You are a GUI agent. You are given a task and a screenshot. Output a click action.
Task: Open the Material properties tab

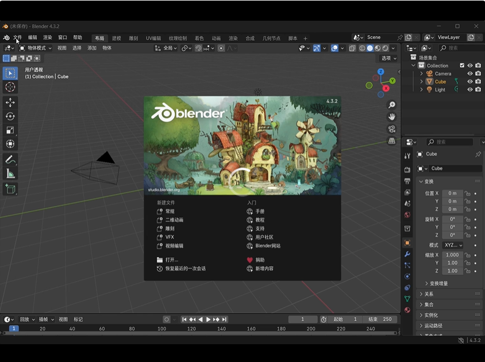point(407,310)
